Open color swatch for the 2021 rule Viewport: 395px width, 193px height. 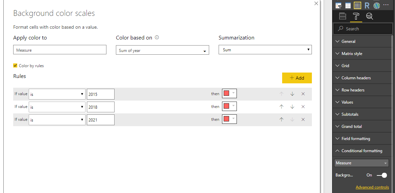coord(229,119)
